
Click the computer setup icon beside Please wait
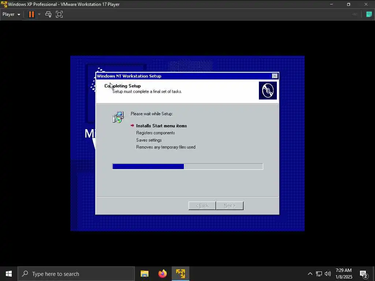pos(118,117)
